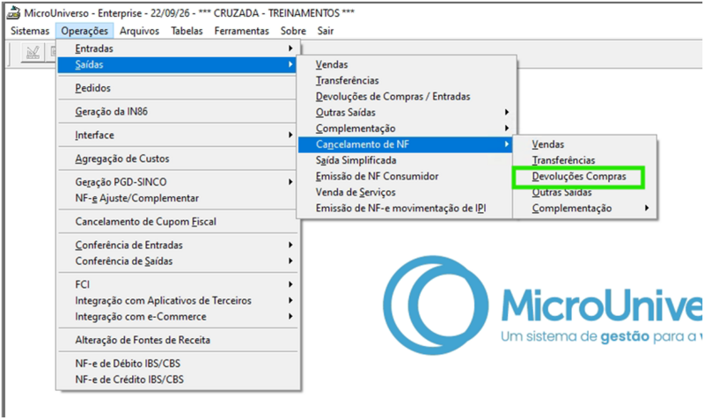Choose Cancelamento de Cupom Fiscal
The width and height of the screenshot is (704, 419).
point(178,222)
